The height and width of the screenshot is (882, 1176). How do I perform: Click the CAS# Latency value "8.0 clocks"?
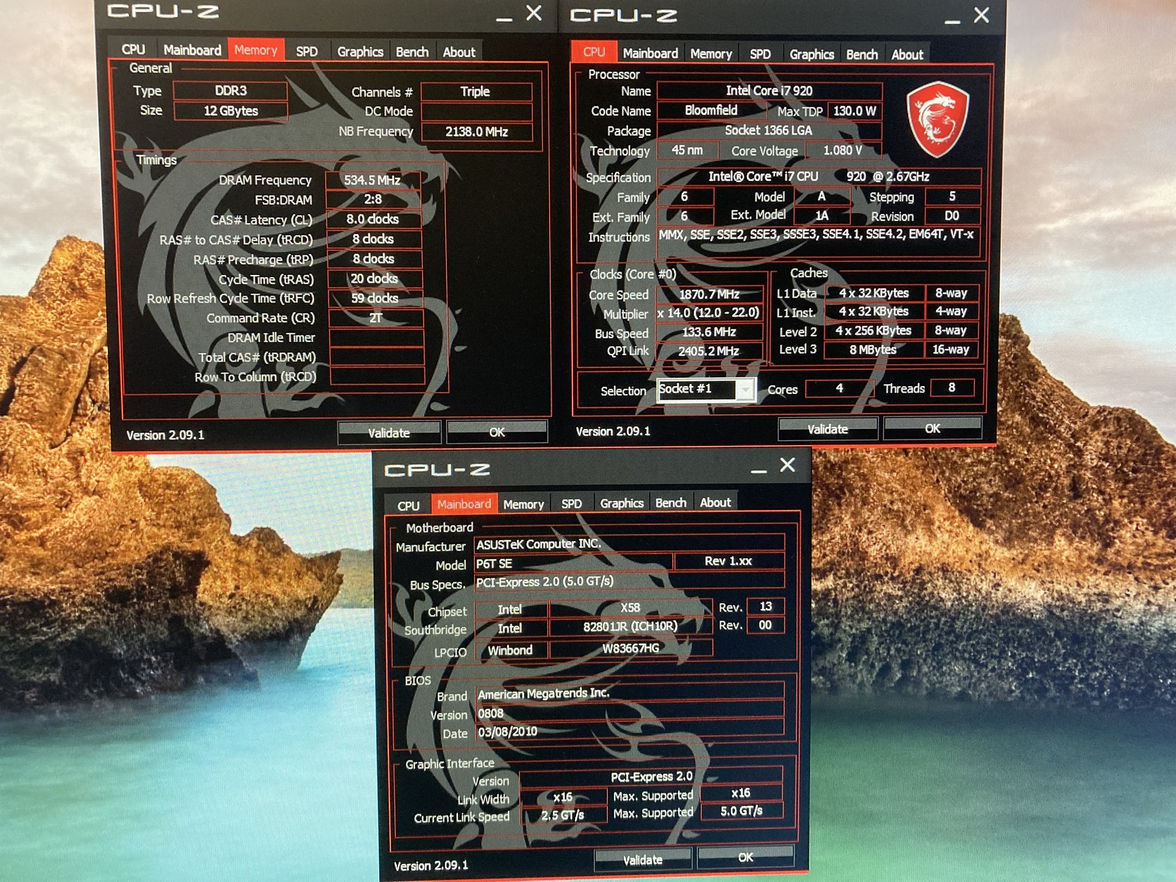[373, 219]
